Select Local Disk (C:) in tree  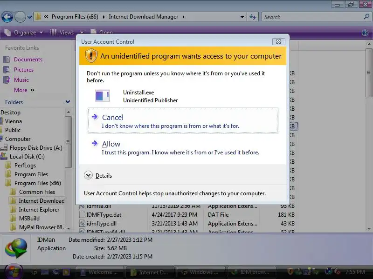27,157
